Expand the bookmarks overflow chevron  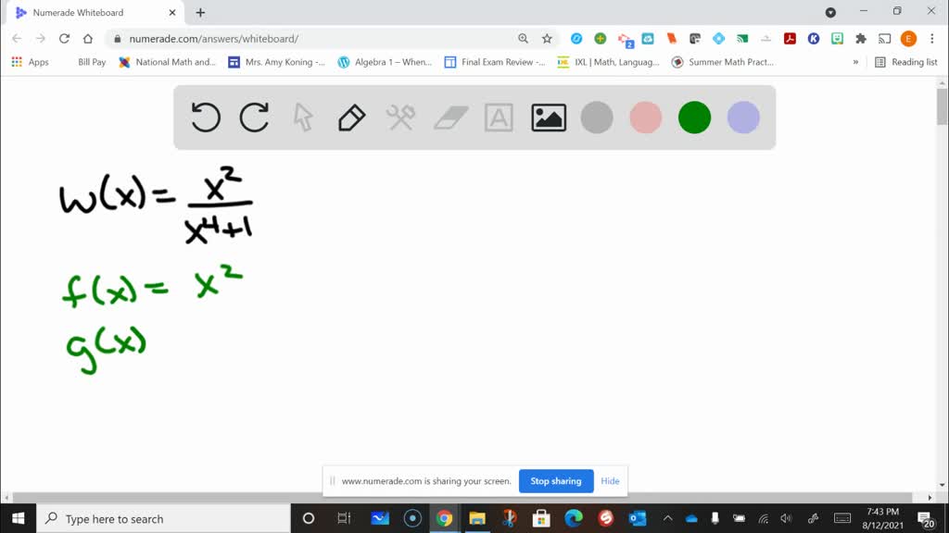854,62
